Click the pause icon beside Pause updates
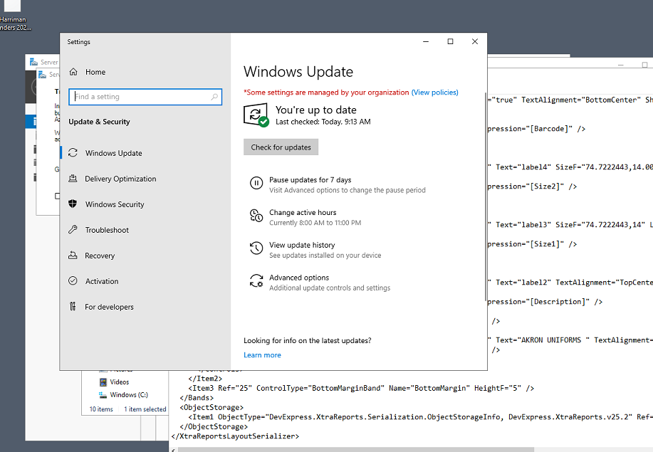 [256, 183]
